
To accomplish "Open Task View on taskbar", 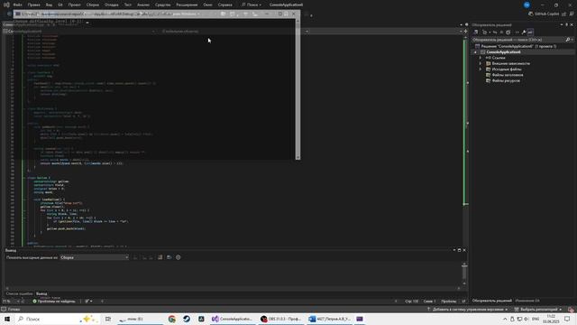I will coord(108,319).
